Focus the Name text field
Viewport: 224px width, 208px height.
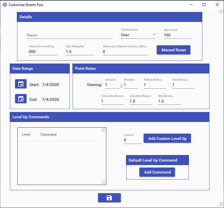[70, 35]
